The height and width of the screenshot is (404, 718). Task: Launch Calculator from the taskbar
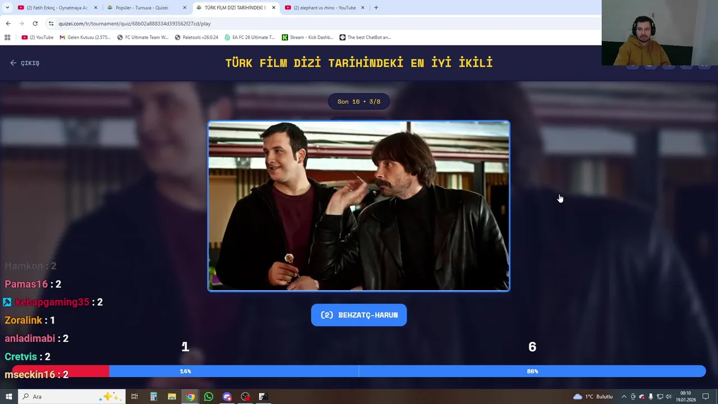pyautogui.click(x=153, y=397)
